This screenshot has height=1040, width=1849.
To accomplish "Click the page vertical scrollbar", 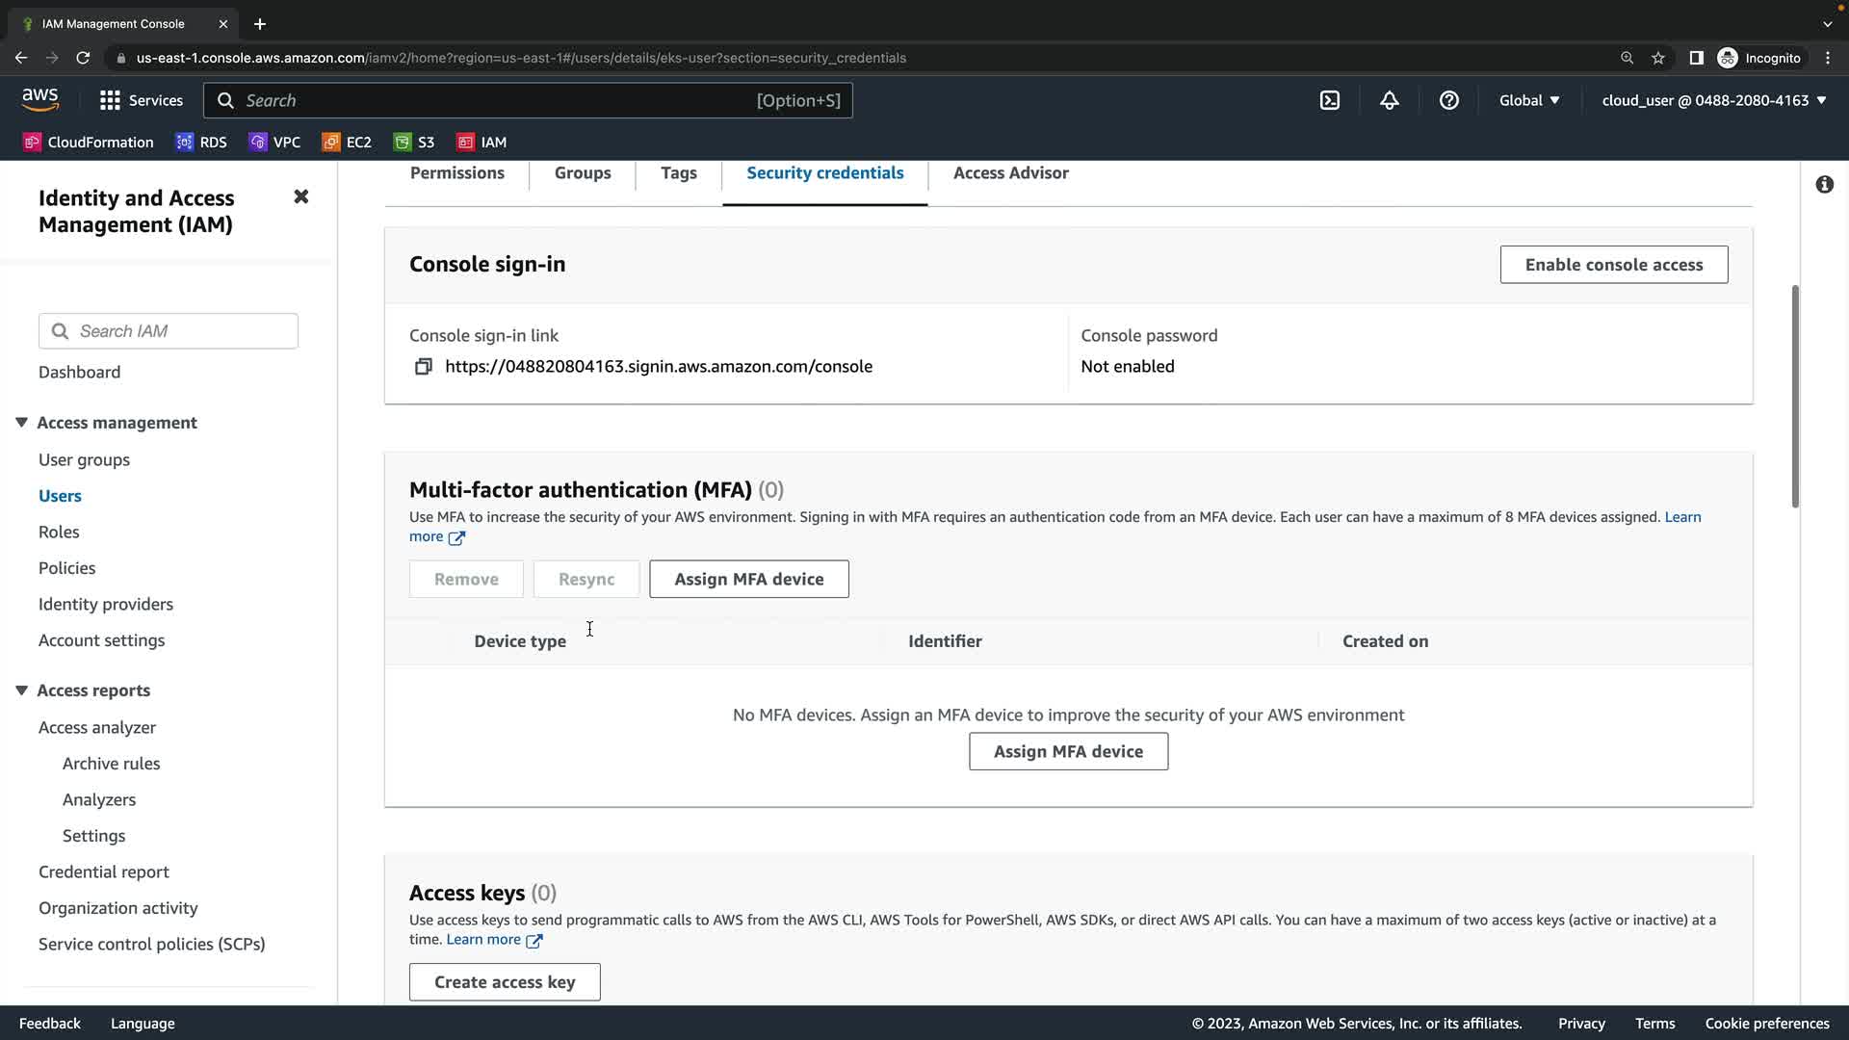I will tap(1794, 395).
